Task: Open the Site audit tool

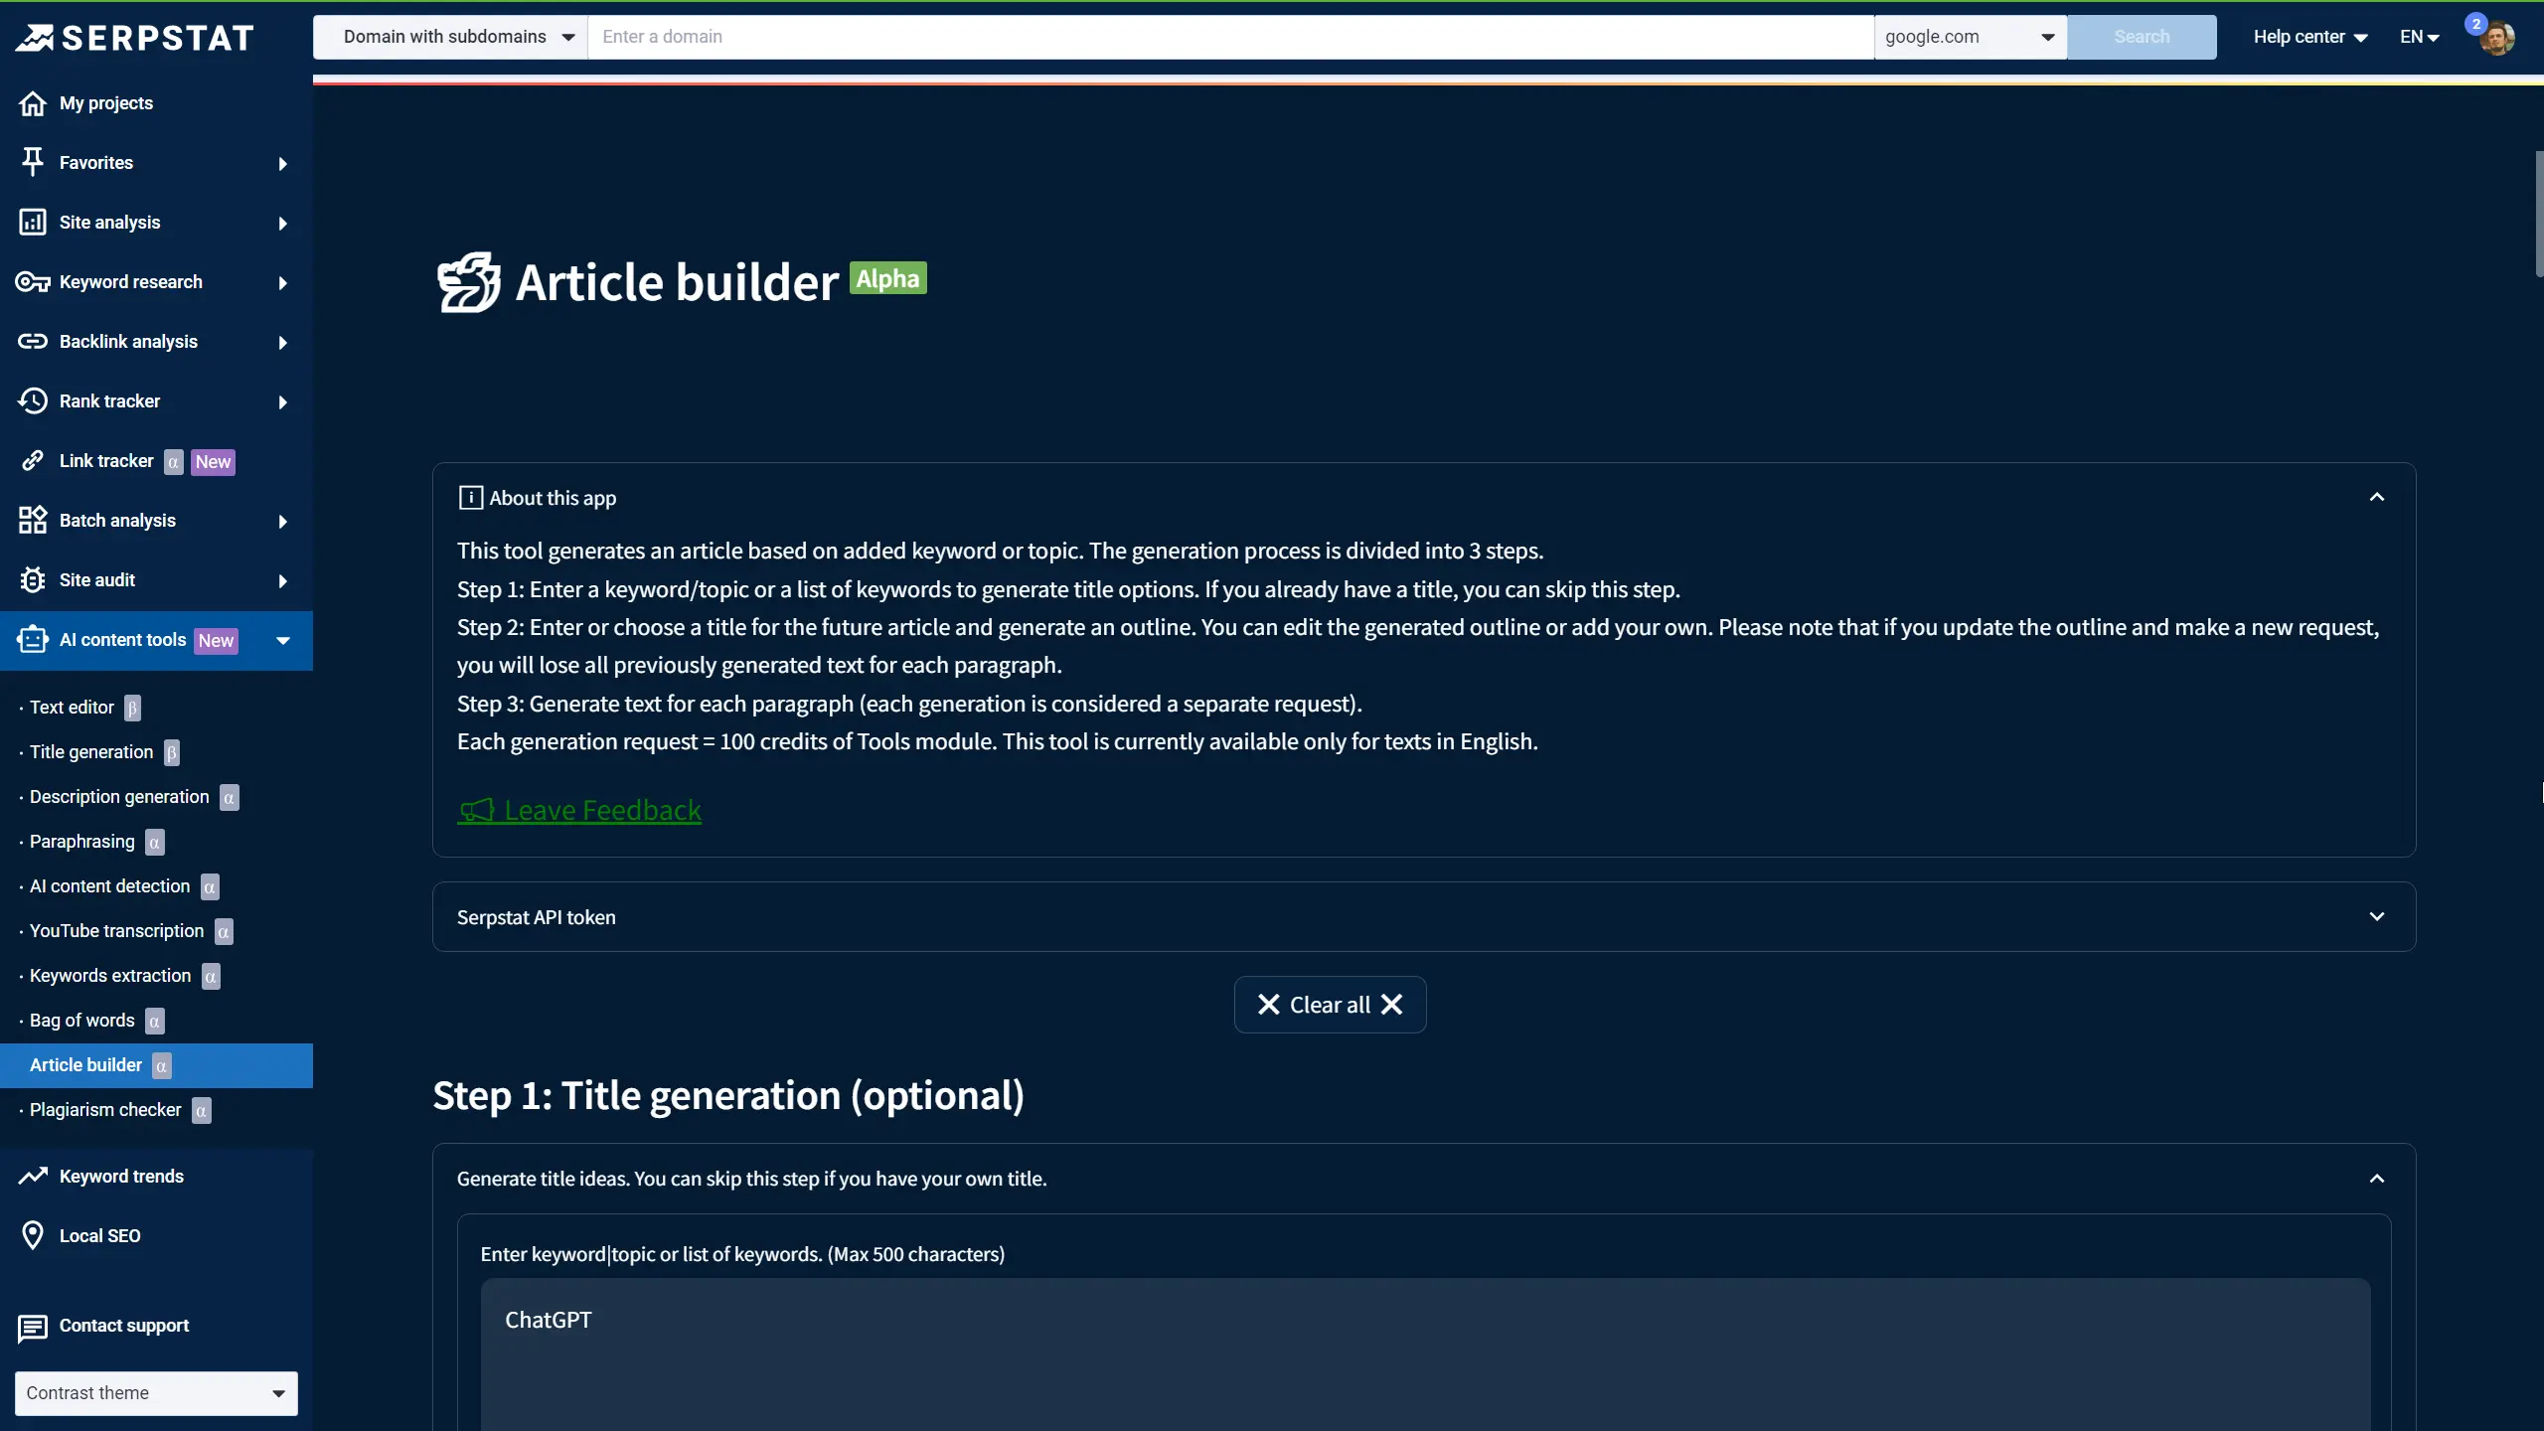Action: [x=95, y=579]
